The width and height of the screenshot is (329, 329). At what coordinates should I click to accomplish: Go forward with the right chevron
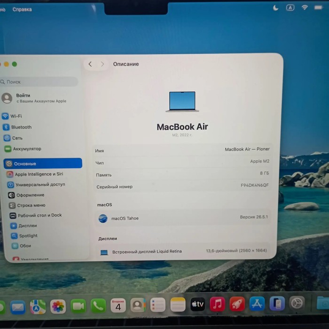tap(102, 64)
